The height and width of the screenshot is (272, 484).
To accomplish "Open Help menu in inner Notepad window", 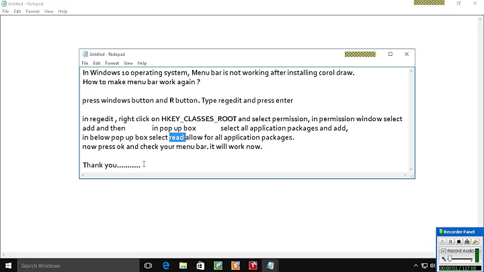I will [x=142, y=63].
